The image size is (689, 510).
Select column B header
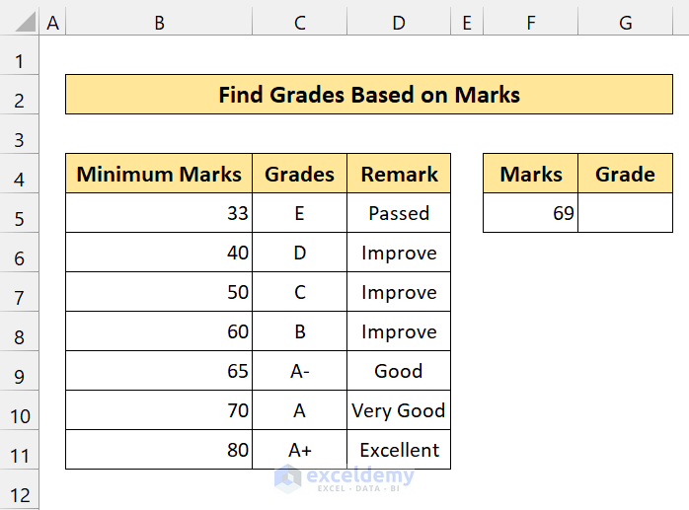tap(159, 22)
